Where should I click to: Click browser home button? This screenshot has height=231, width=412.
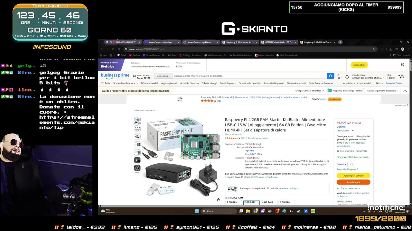coord(119,49)
